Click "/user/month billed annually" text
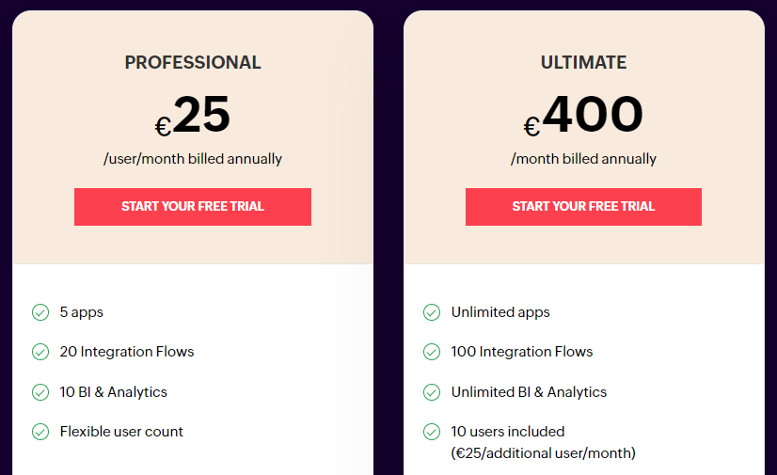Screen dimensions: 777x475 pyautogui.click(x=193, y=159)
